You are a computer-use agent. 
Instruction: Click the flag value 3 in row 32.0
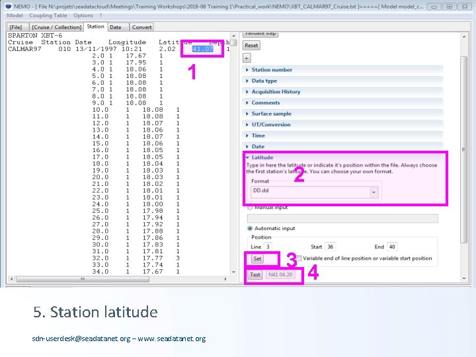(x=178, y=258)
